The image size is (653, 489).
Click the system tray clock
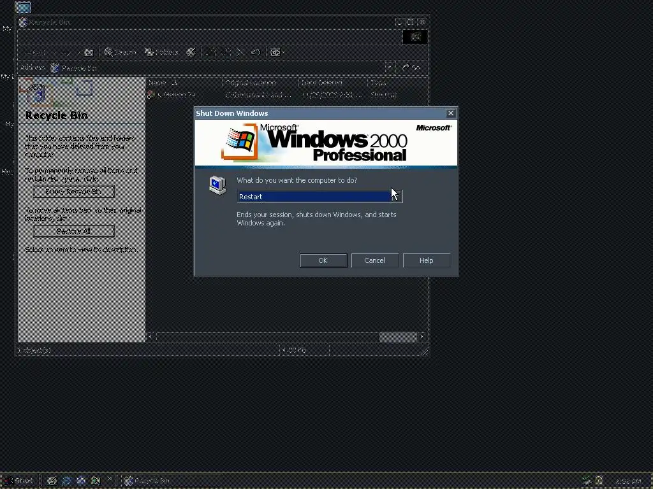pos(627,481)
